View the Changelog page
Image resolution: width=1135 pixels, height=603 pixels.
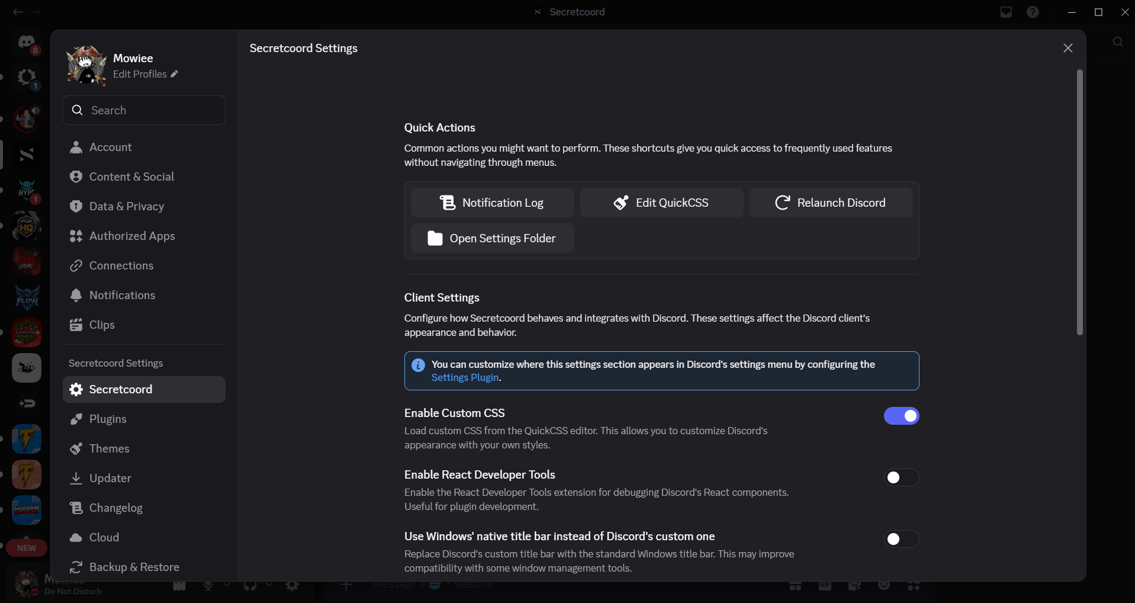coord(144,508)
